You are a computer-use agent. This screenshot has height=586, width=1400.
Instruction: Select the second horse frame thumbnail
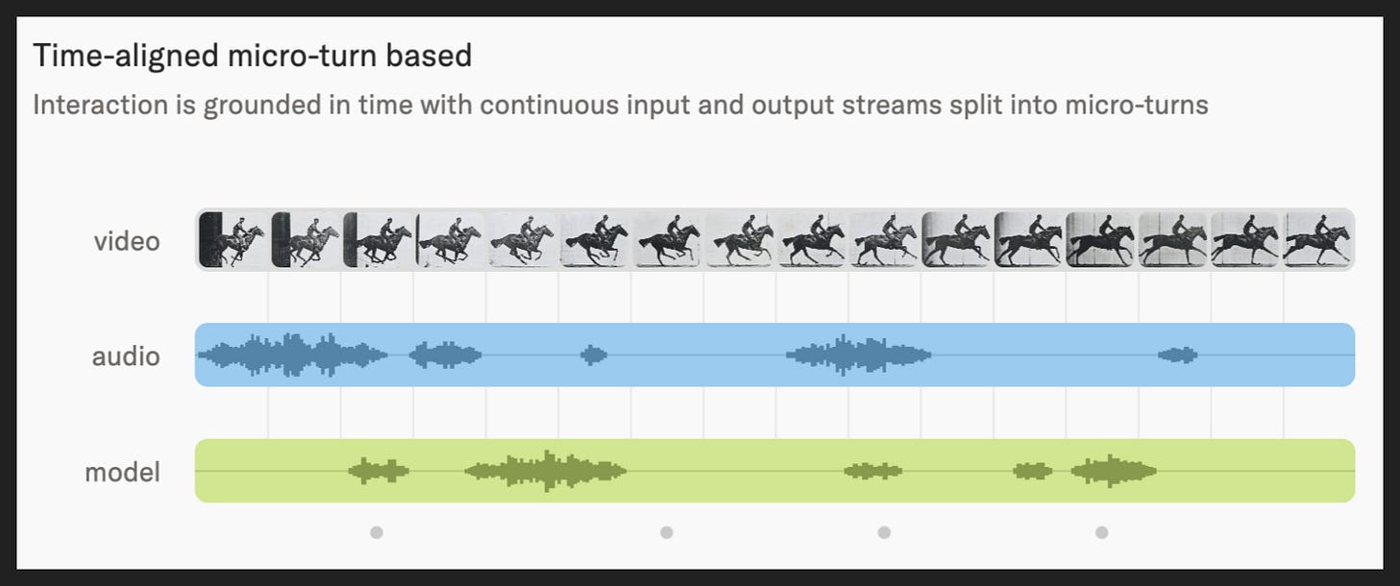pos(306,240)
